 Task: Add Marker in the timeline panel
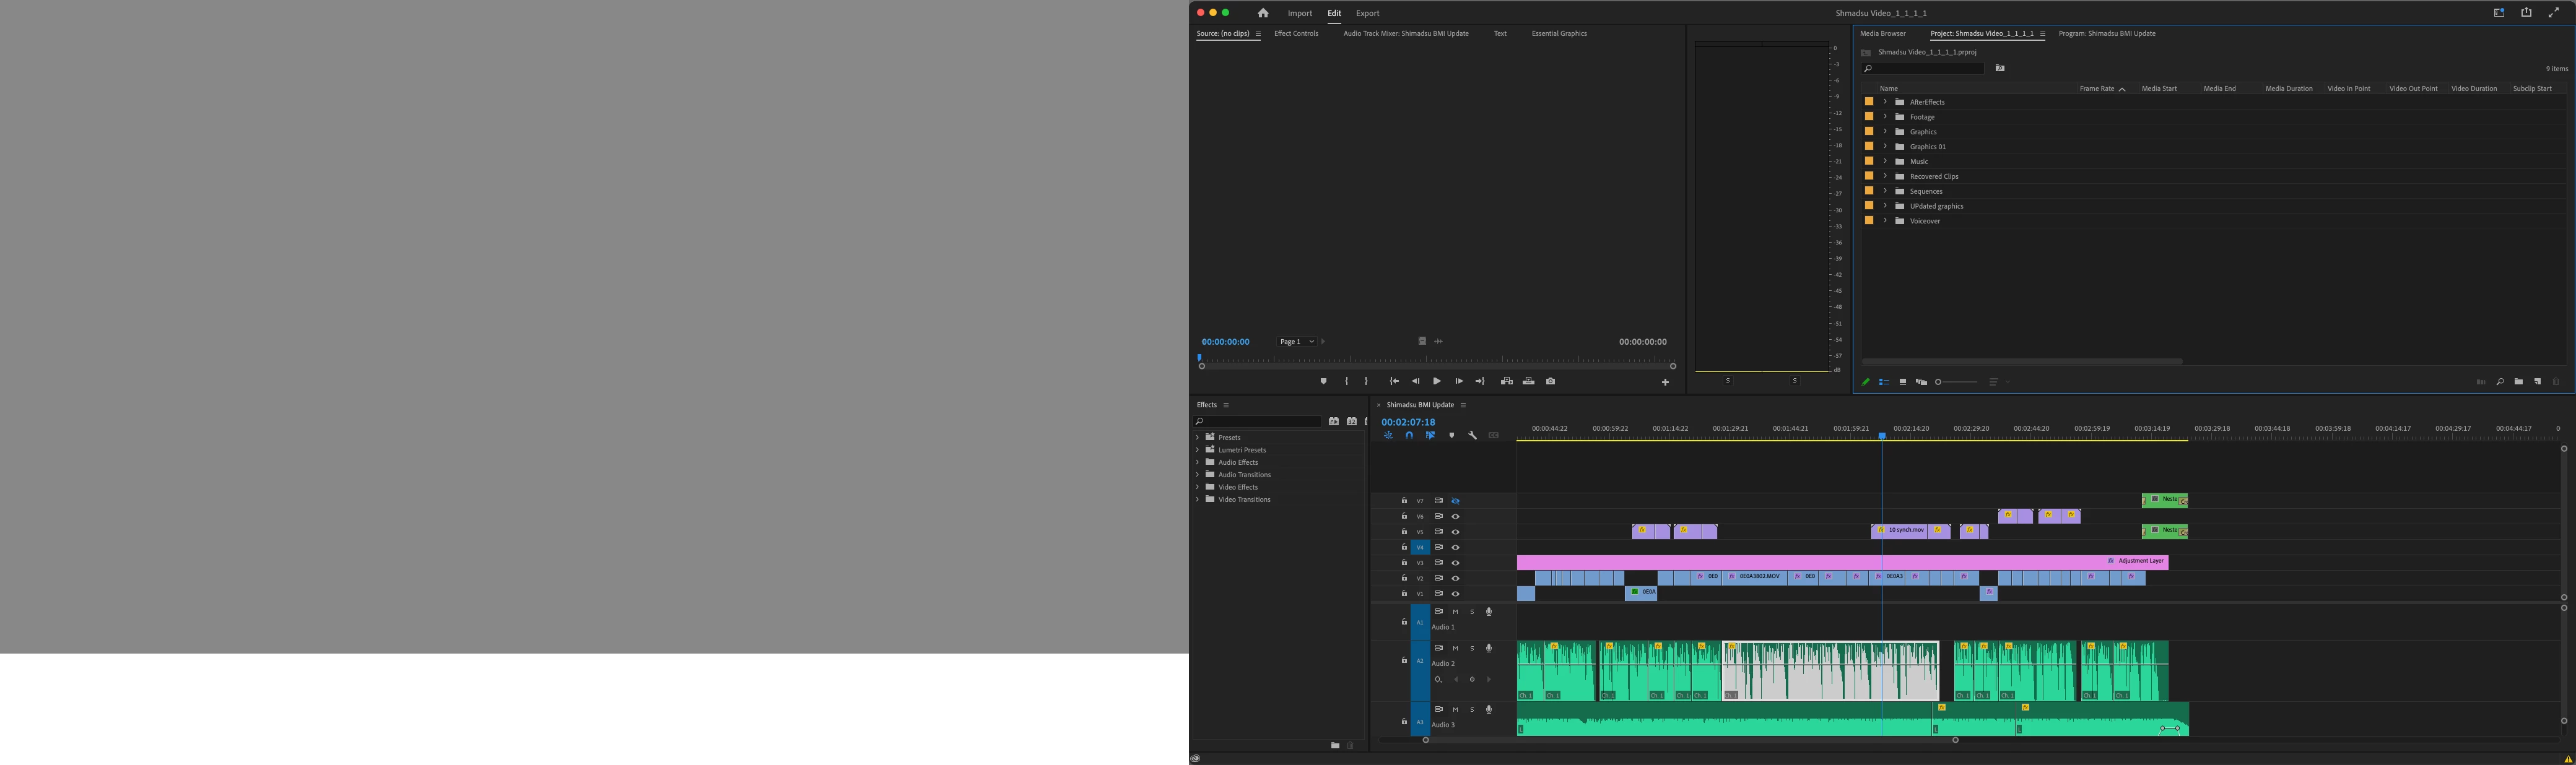click(1451, 435)
